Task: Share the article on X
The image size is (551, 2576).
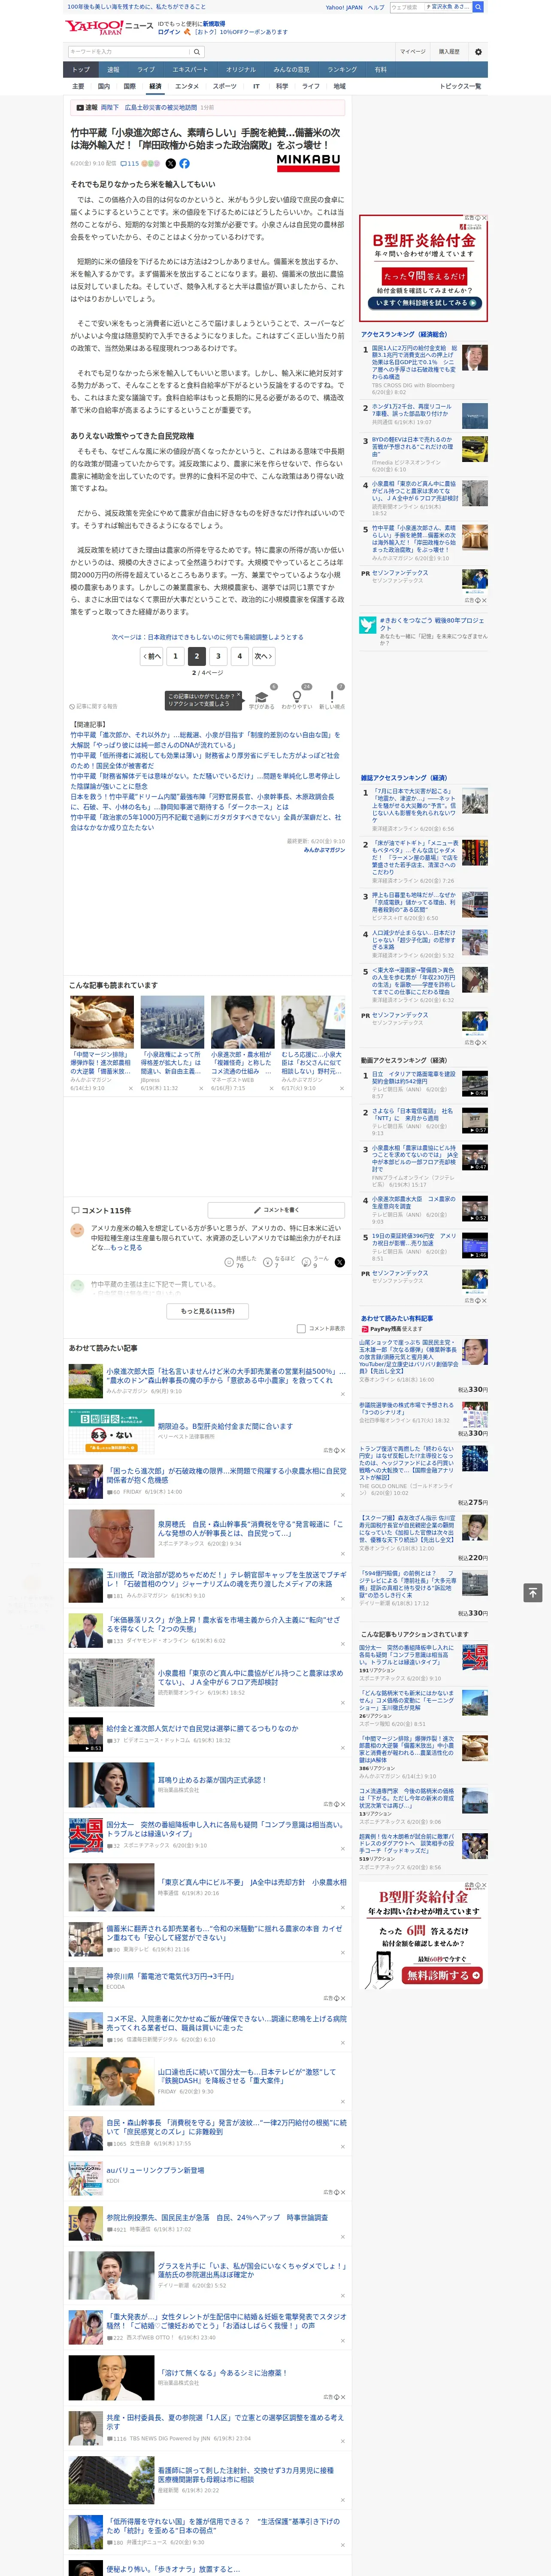Action: [x=170, y=163]
